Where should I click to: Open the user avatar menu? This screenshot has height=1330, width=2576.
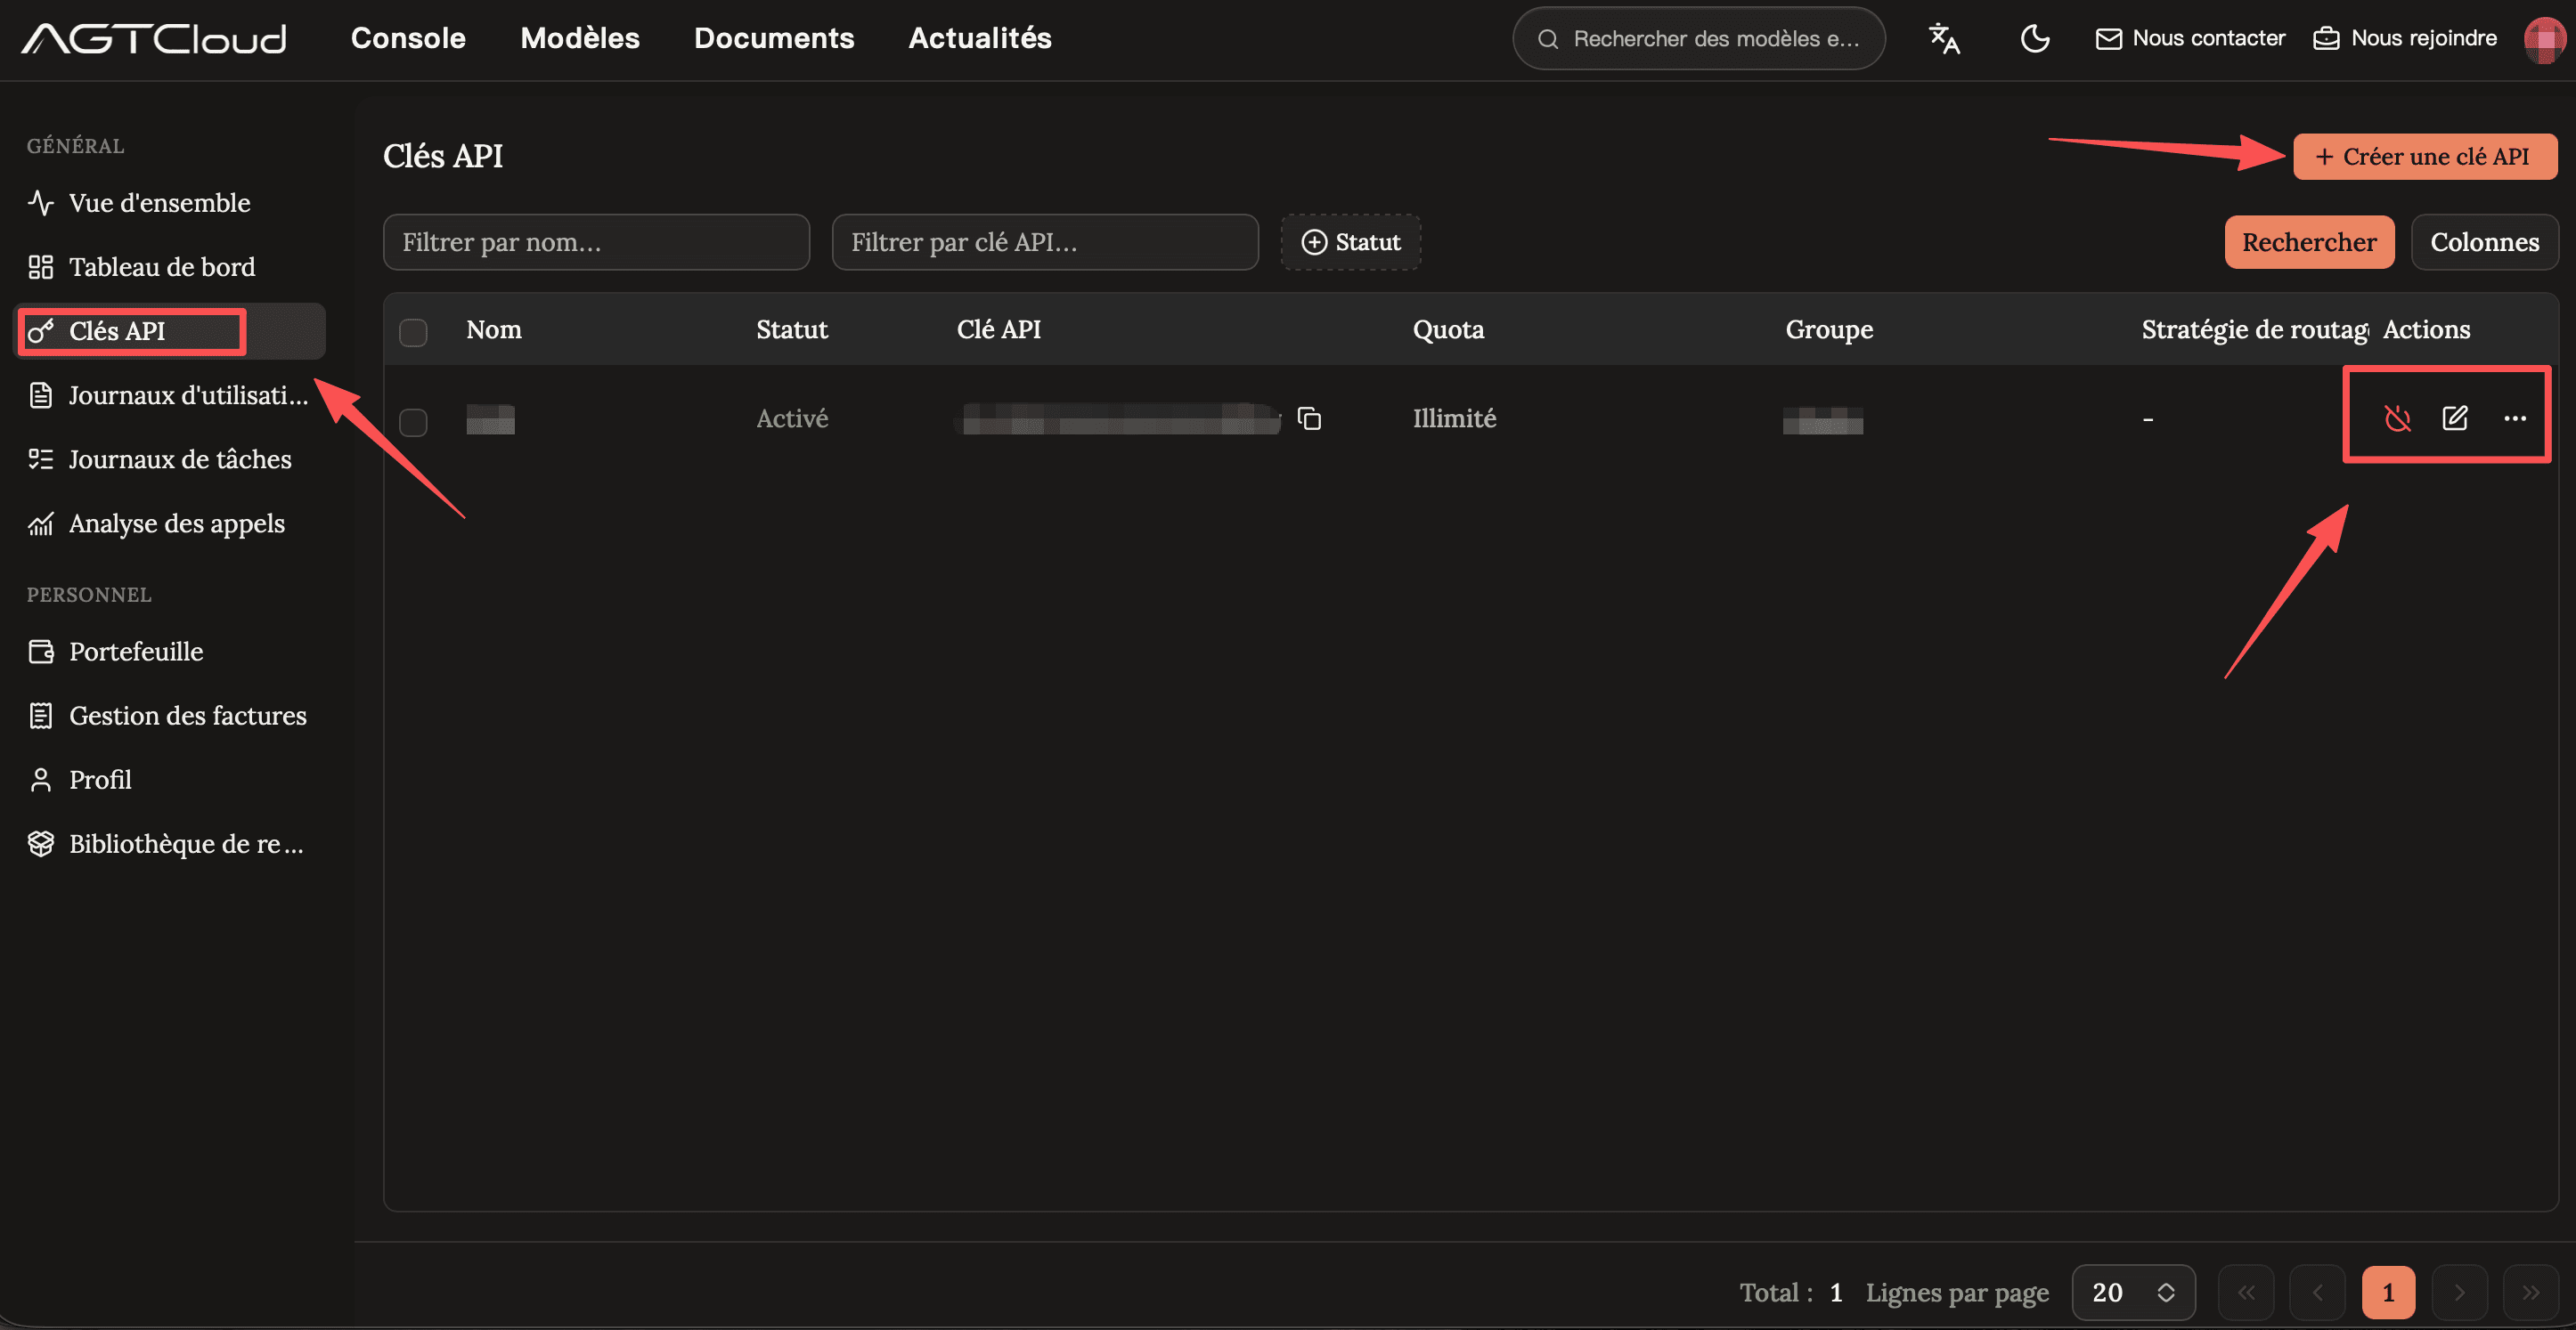tap(2544, 39)
